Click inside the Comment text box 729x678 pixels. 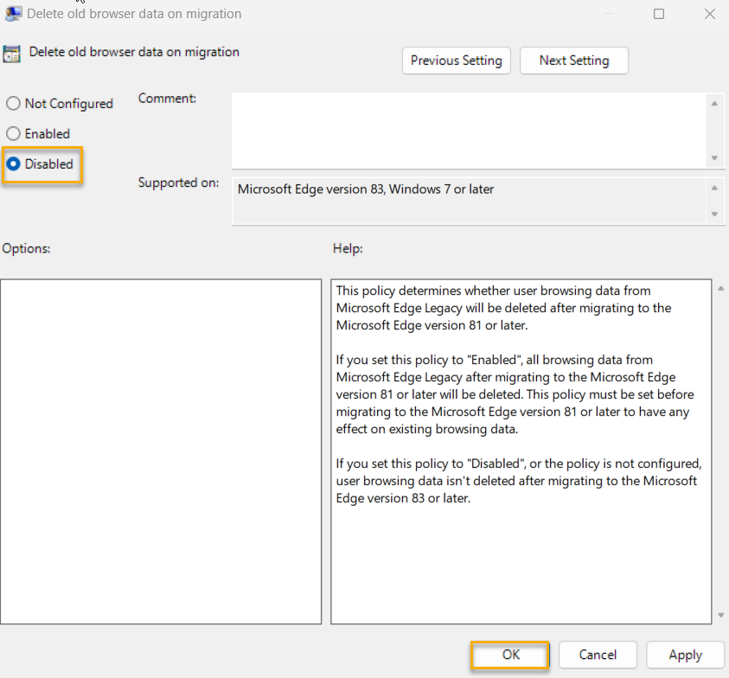pyautogui.click(x=469, y=130)
